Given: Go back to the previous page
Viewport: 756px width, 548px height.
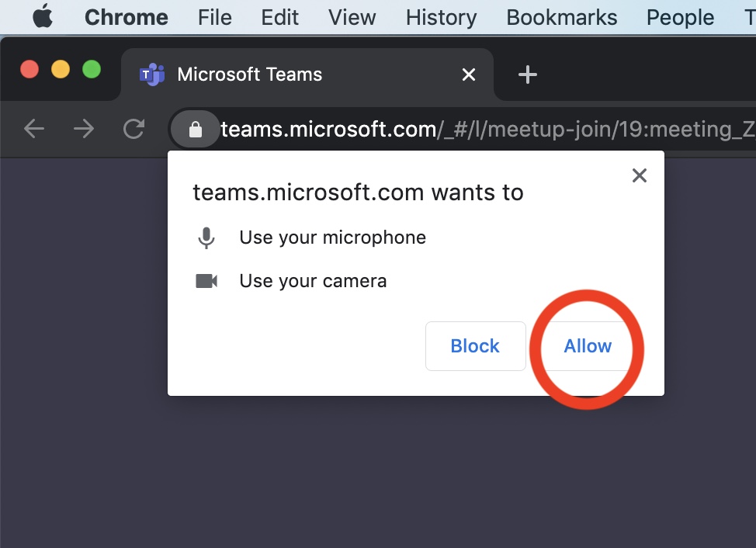Looking at the screenshot, I should click(34, 129).
